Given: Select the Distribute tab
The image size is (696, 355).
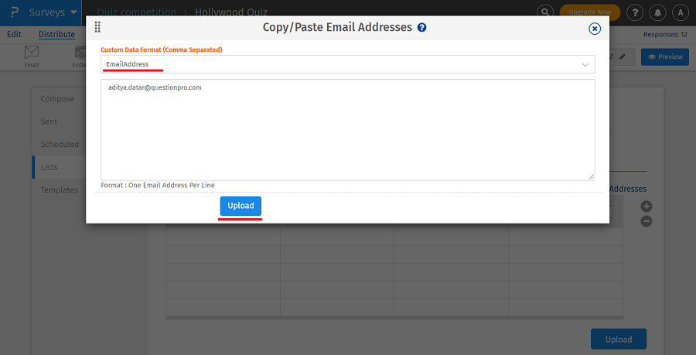Looking at the screenshot, I should pos(56,34).
